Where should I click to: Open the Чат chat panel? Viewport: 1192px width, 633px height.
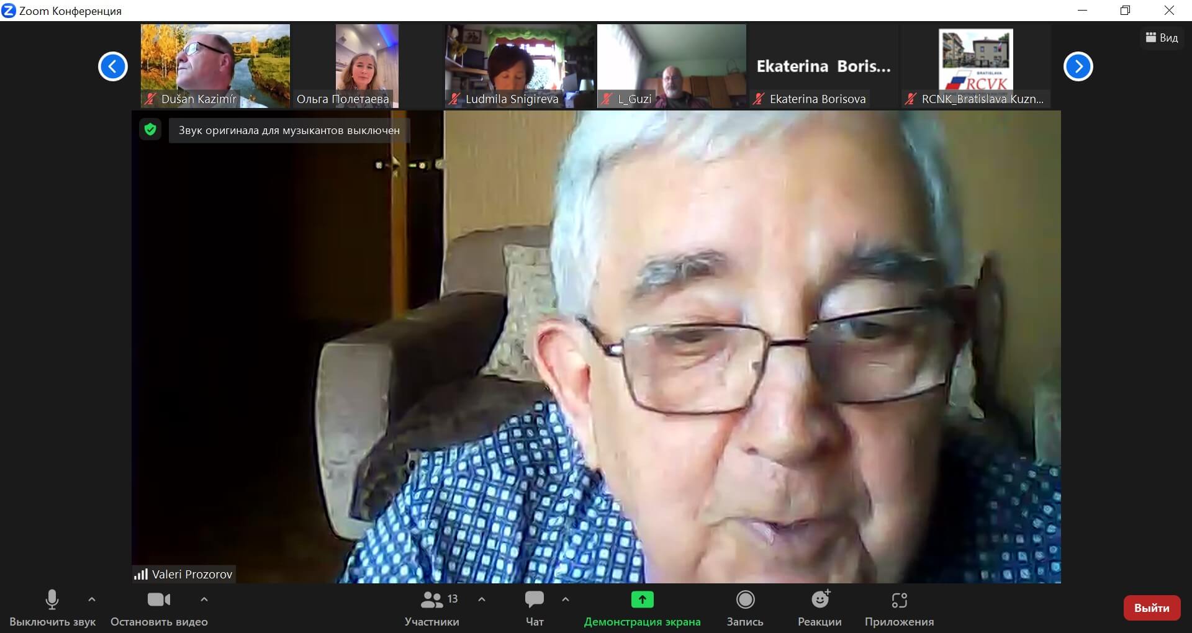[535, 608]
